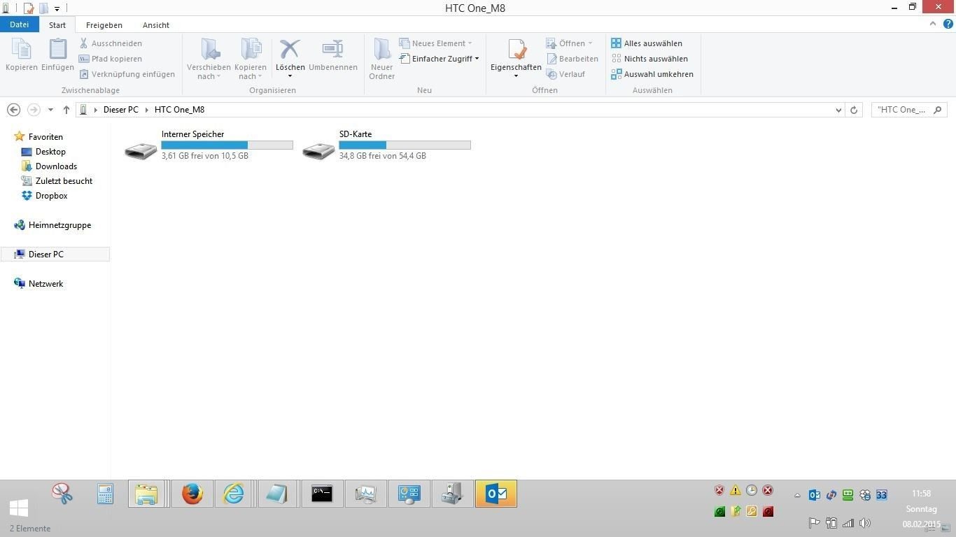Image resolution: width=956 pixels, height=537 pixels.
Task: Click '34,8 GB frei von 54,4 GB' text
Action: 383,156
